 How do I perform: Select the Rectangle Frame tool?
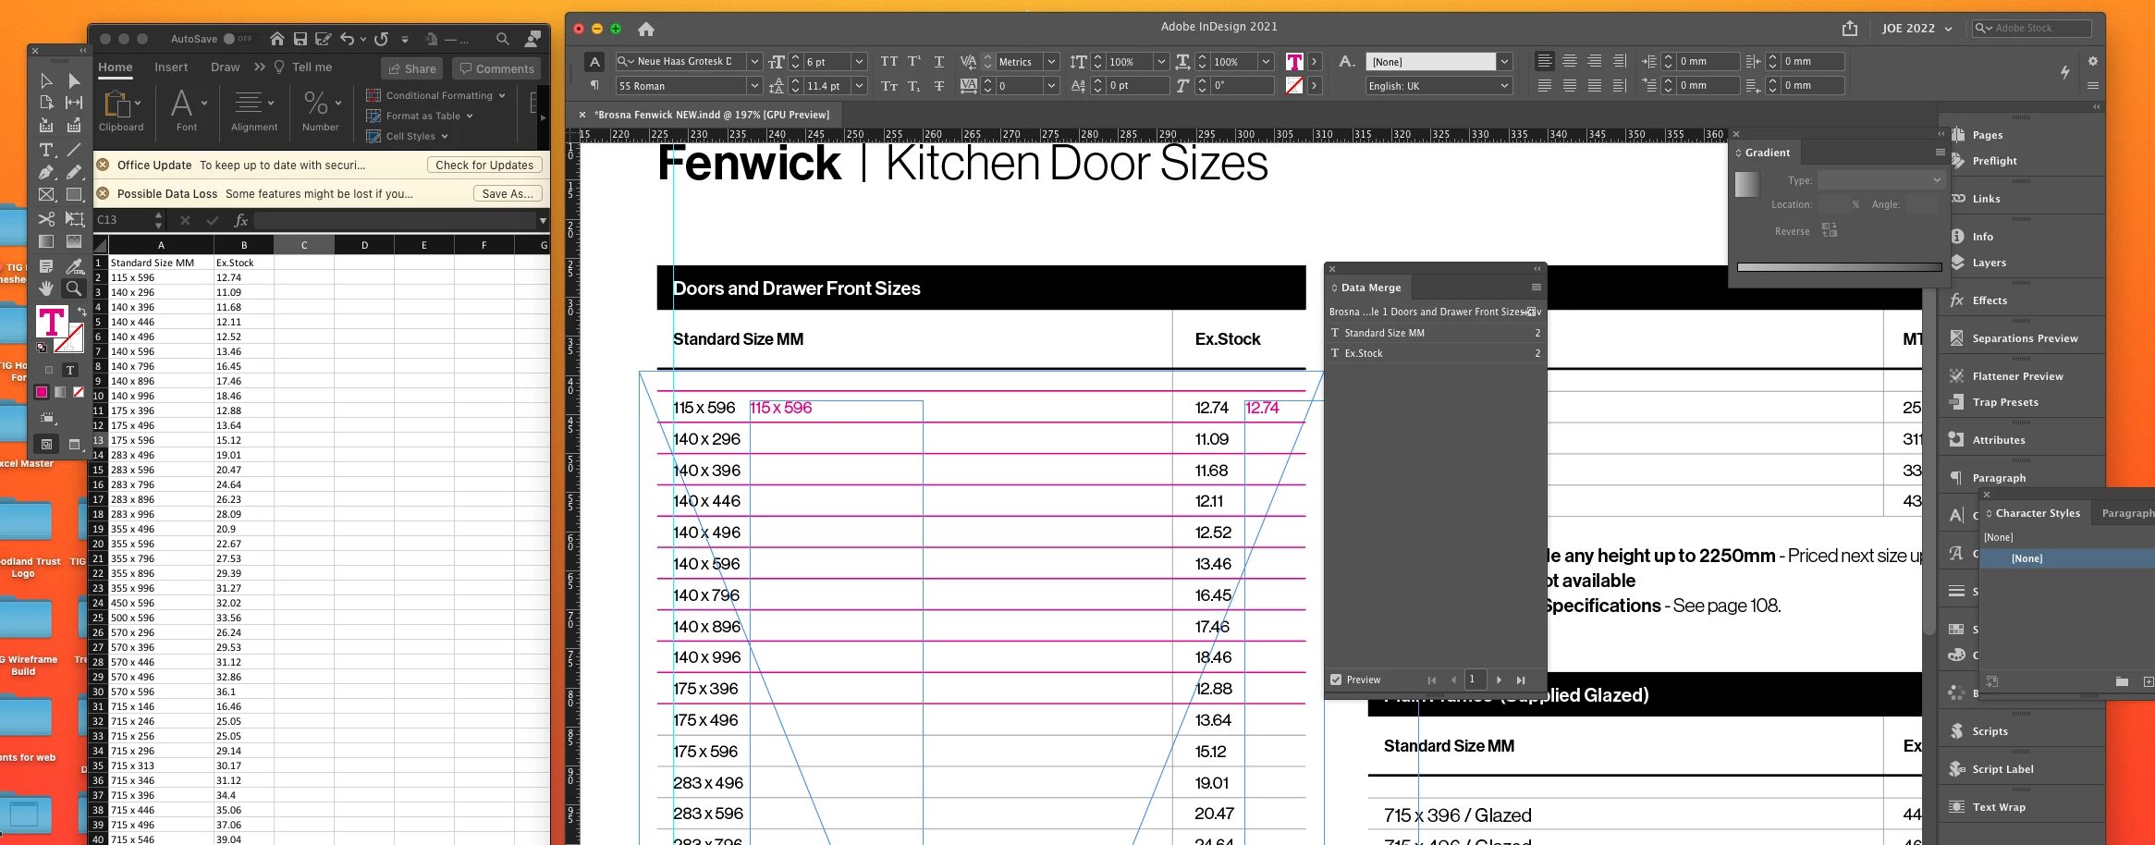pyautogui.click(x=46, y=195)
